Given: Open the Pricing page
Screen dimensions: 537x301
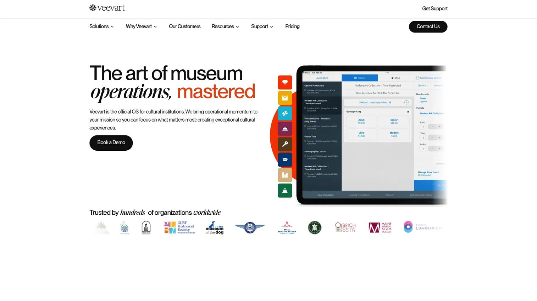Looking at the screenshot, I should pos(292,27).
